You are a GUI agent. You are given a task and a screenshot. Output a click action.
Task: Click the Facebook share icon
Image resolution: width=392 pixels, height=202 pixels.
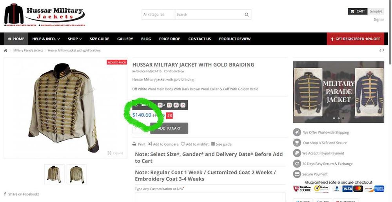click(5, 194)
